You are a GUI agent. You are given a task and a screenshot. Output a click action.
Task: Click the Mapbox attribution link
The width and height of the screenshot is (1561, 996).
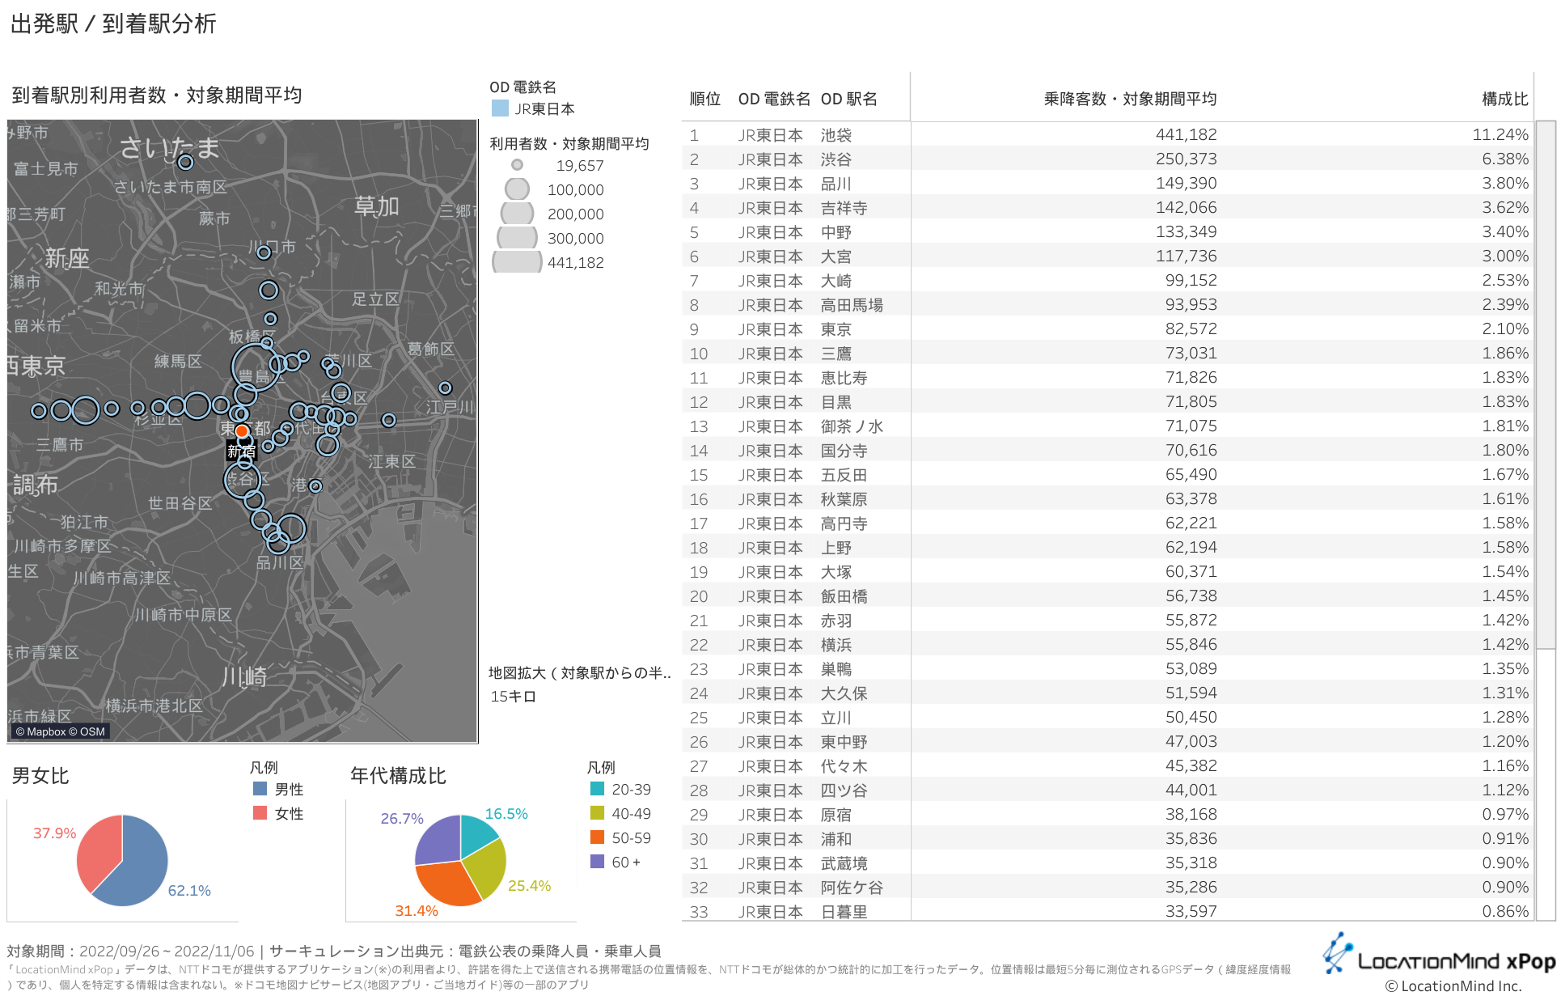click(x=46, y=731)
